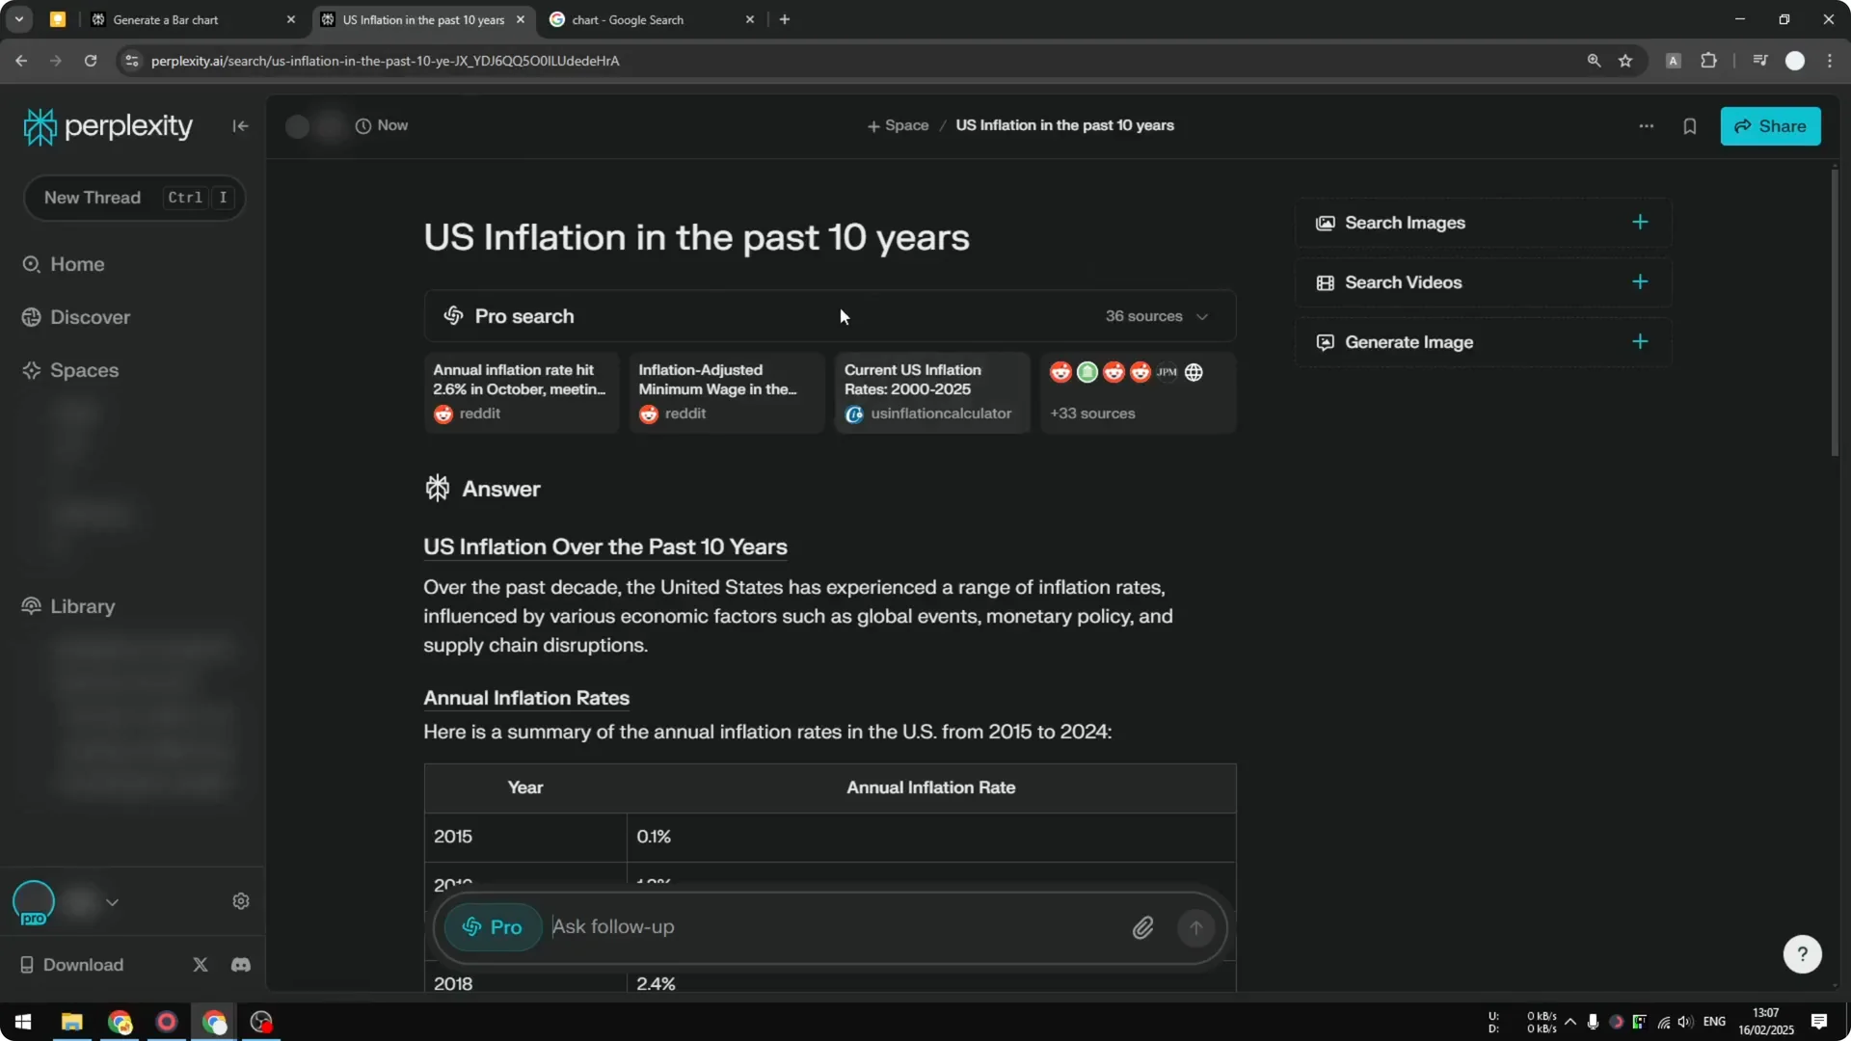
Task: Click the help question mark bubble
Action: [1802, 953]
